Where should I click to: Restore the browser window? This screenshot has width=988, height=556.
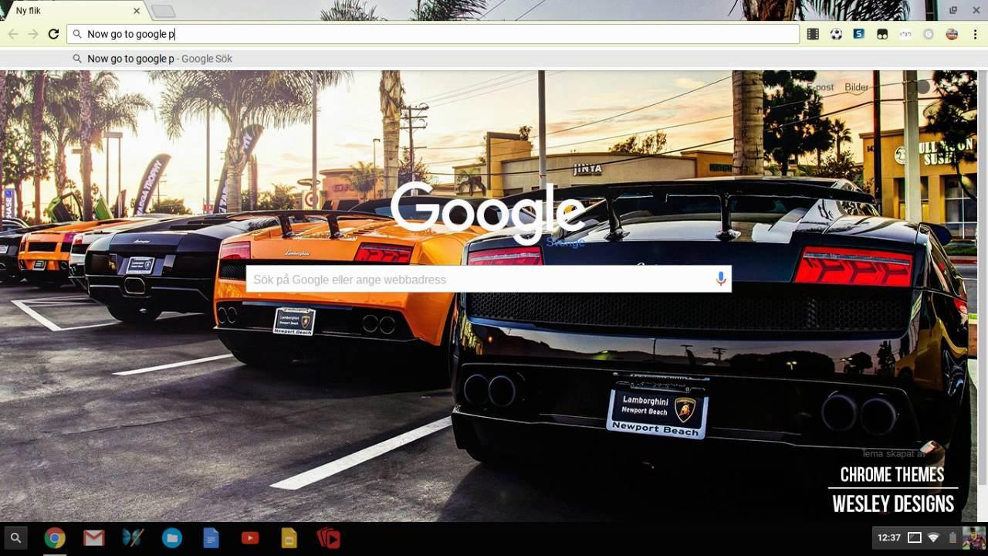(x=953, y=10)
